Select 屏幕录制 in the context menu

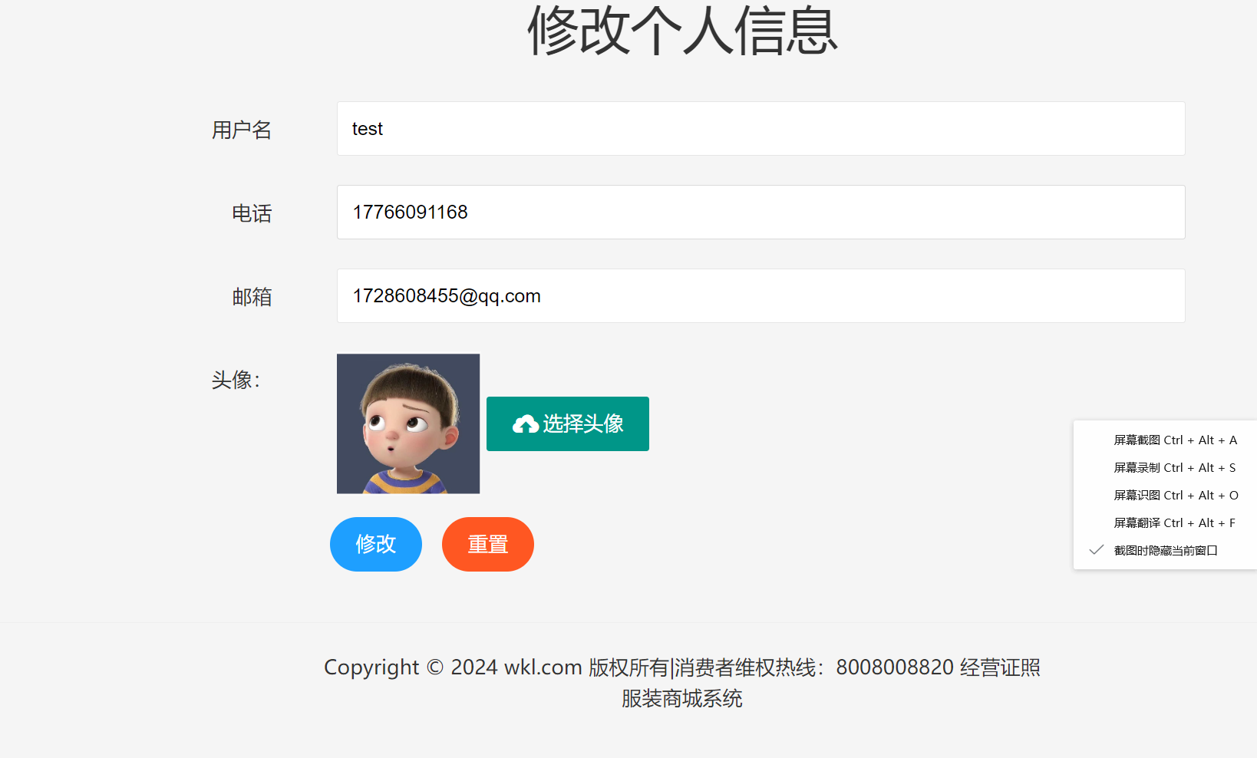point(1174,468)
